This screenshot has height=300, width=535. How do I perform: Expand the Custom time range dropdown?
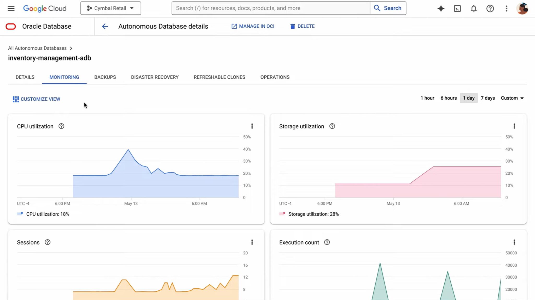coord(512,98)
